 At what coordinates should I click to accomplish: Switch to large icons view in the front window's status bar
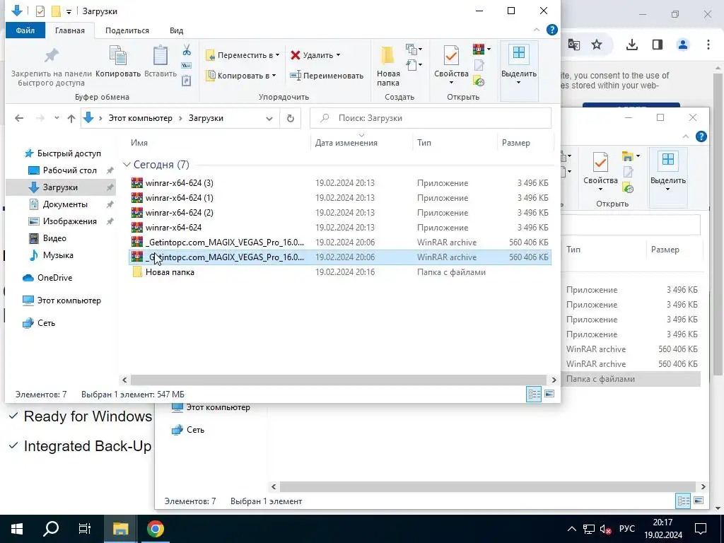point(549,394)
